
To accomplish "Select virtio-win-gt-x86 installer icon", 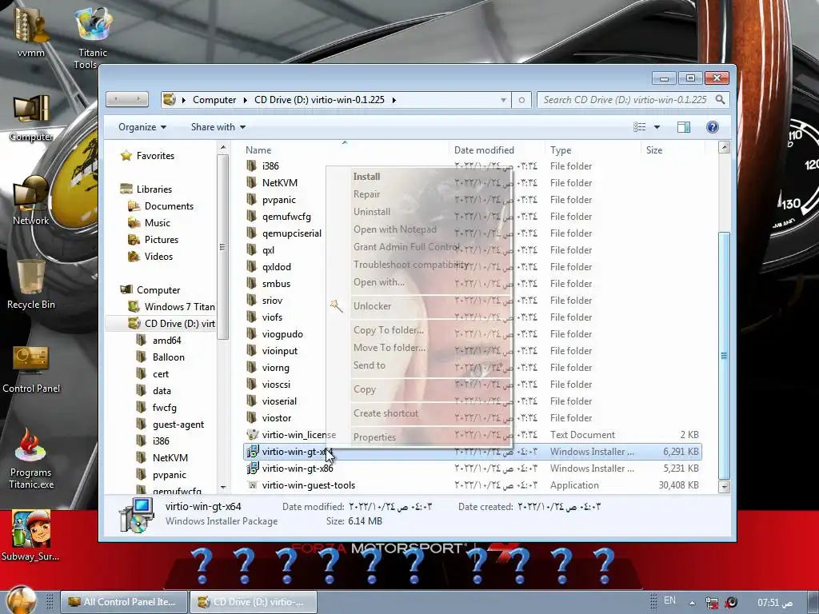I will coord(252,468).
